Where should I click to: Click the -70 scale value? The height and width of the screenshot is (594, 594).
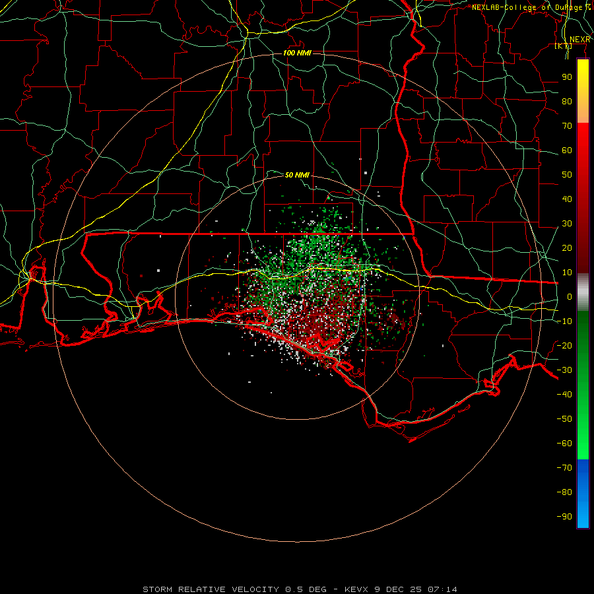(x=564, y=468)
